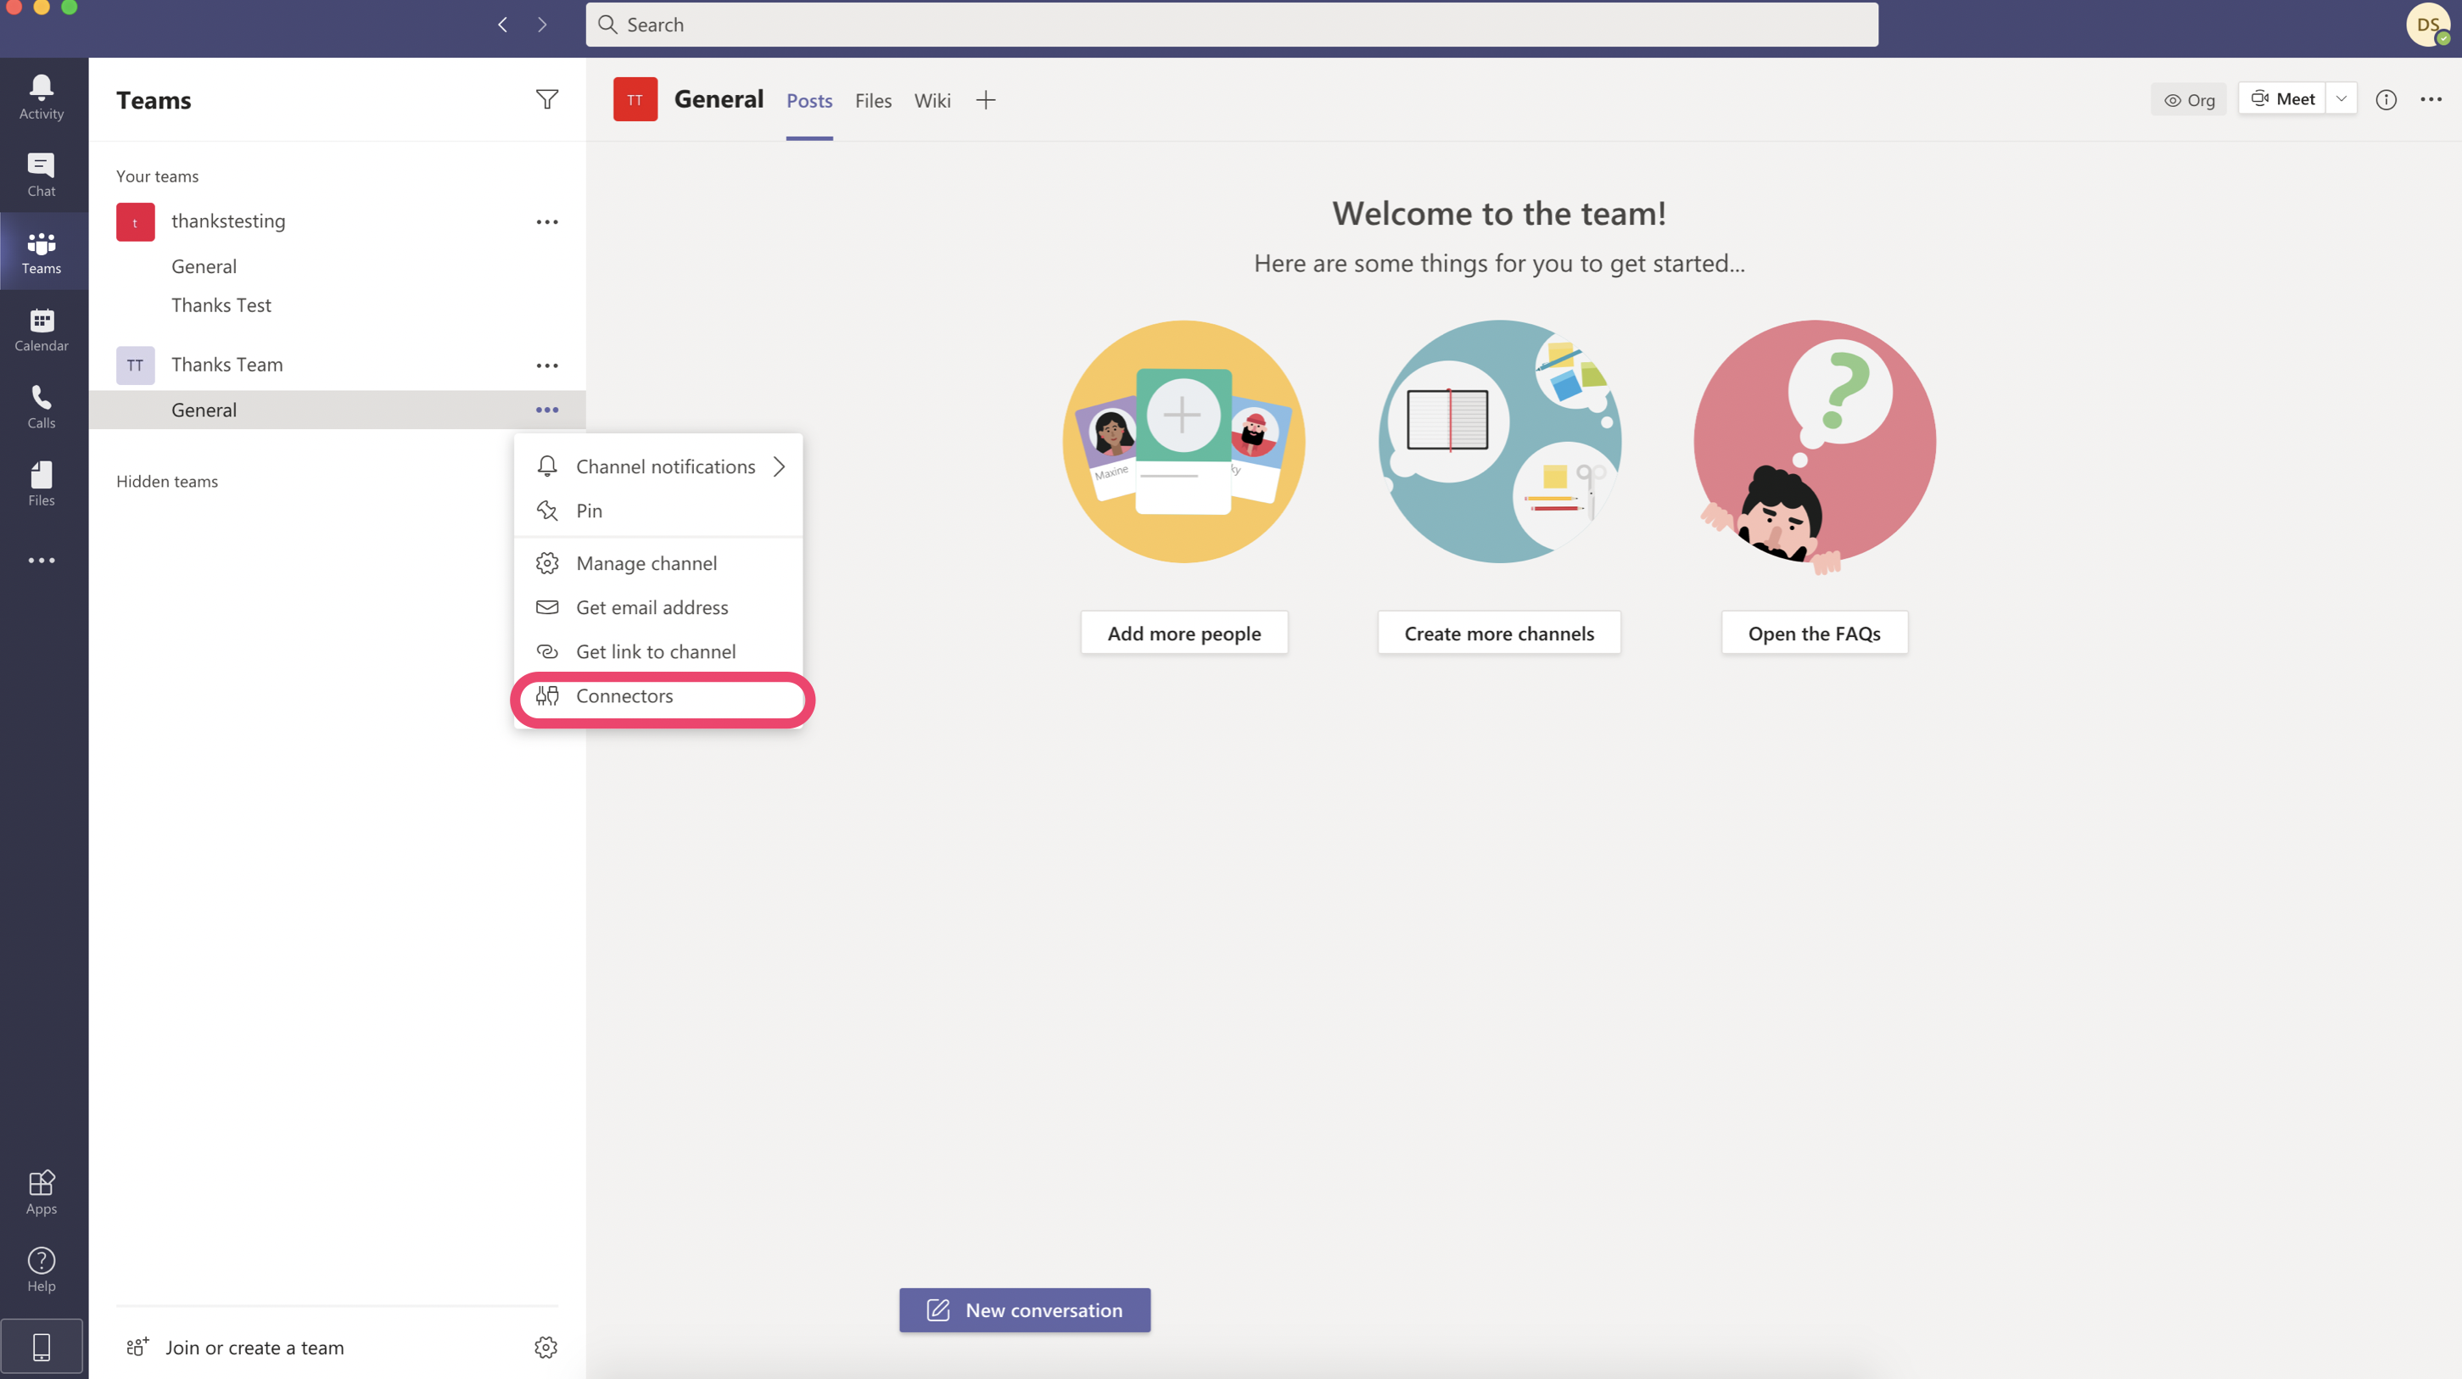Click the filter teams funnel icon

tap(546, 99)
